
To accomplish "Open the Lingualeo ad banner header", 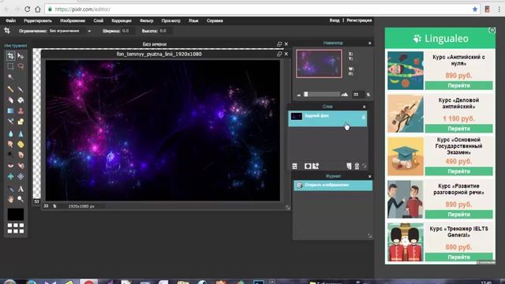I will click(x=440, y=39).
